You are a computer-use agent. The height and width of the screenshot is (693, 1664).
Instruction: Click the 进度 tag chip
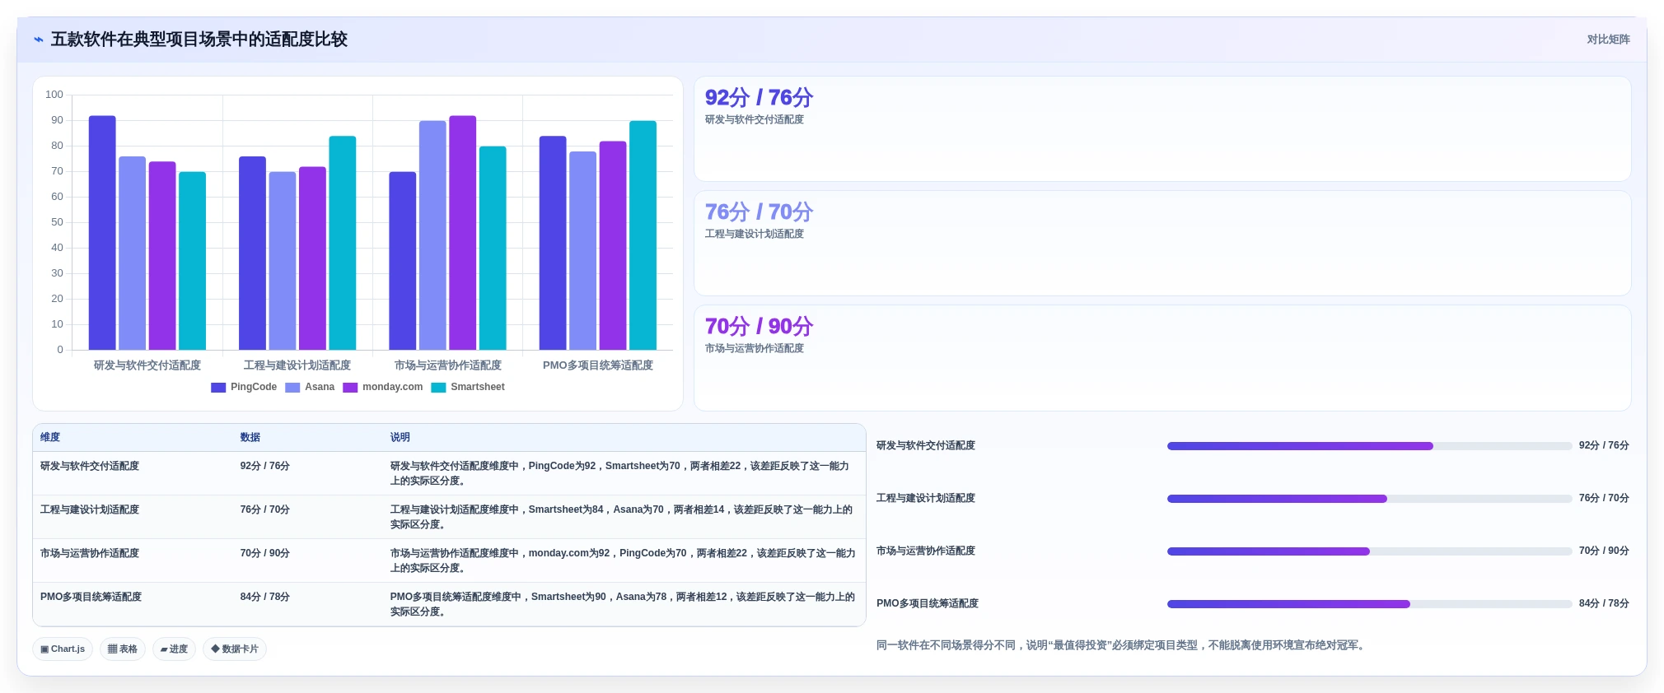(174, 649)
